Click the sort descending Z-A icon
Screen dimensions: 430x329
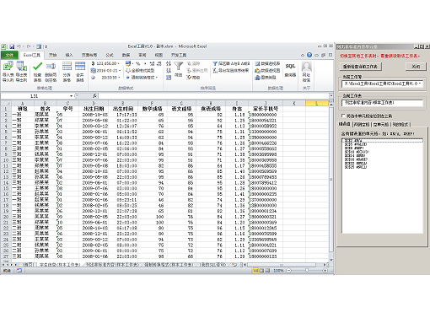click(x=169, y=70)
